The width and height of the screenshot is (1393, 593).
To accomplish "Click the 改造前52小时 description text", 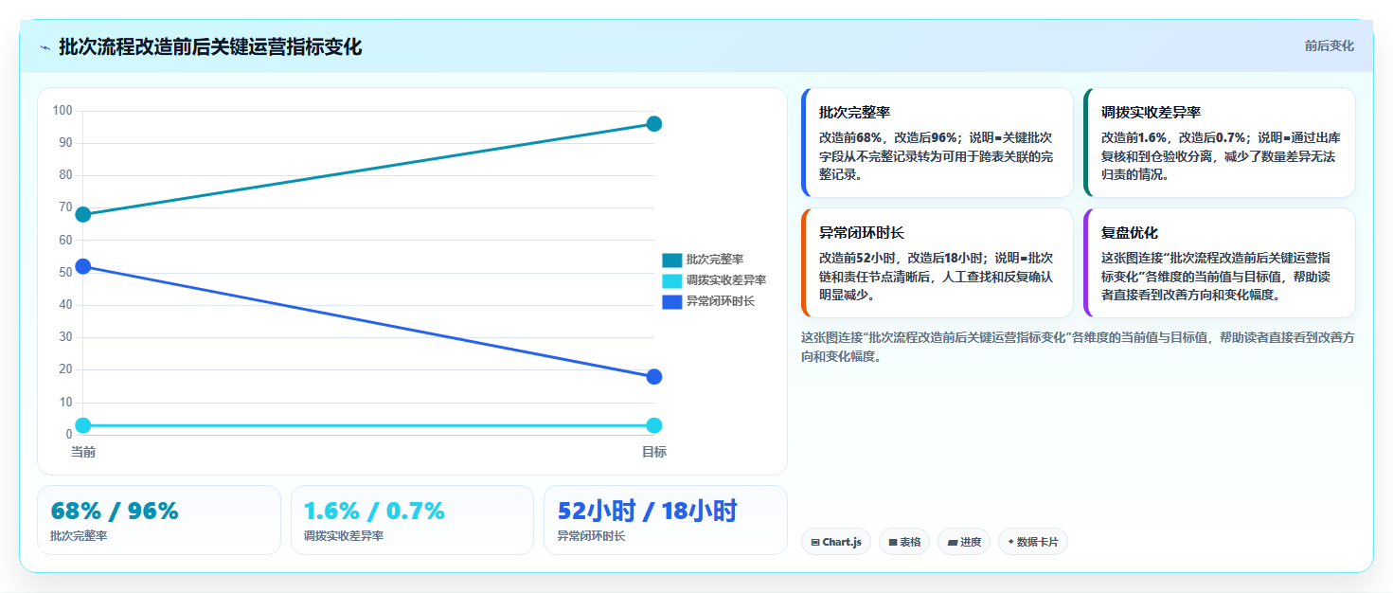I will pyautogui.click(x=936, y=277).
